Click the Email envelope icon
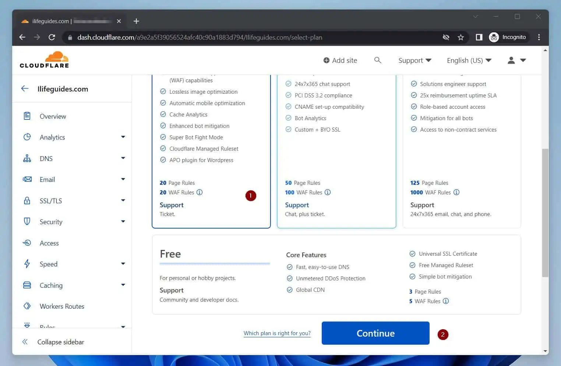 (x=27, y=179)
